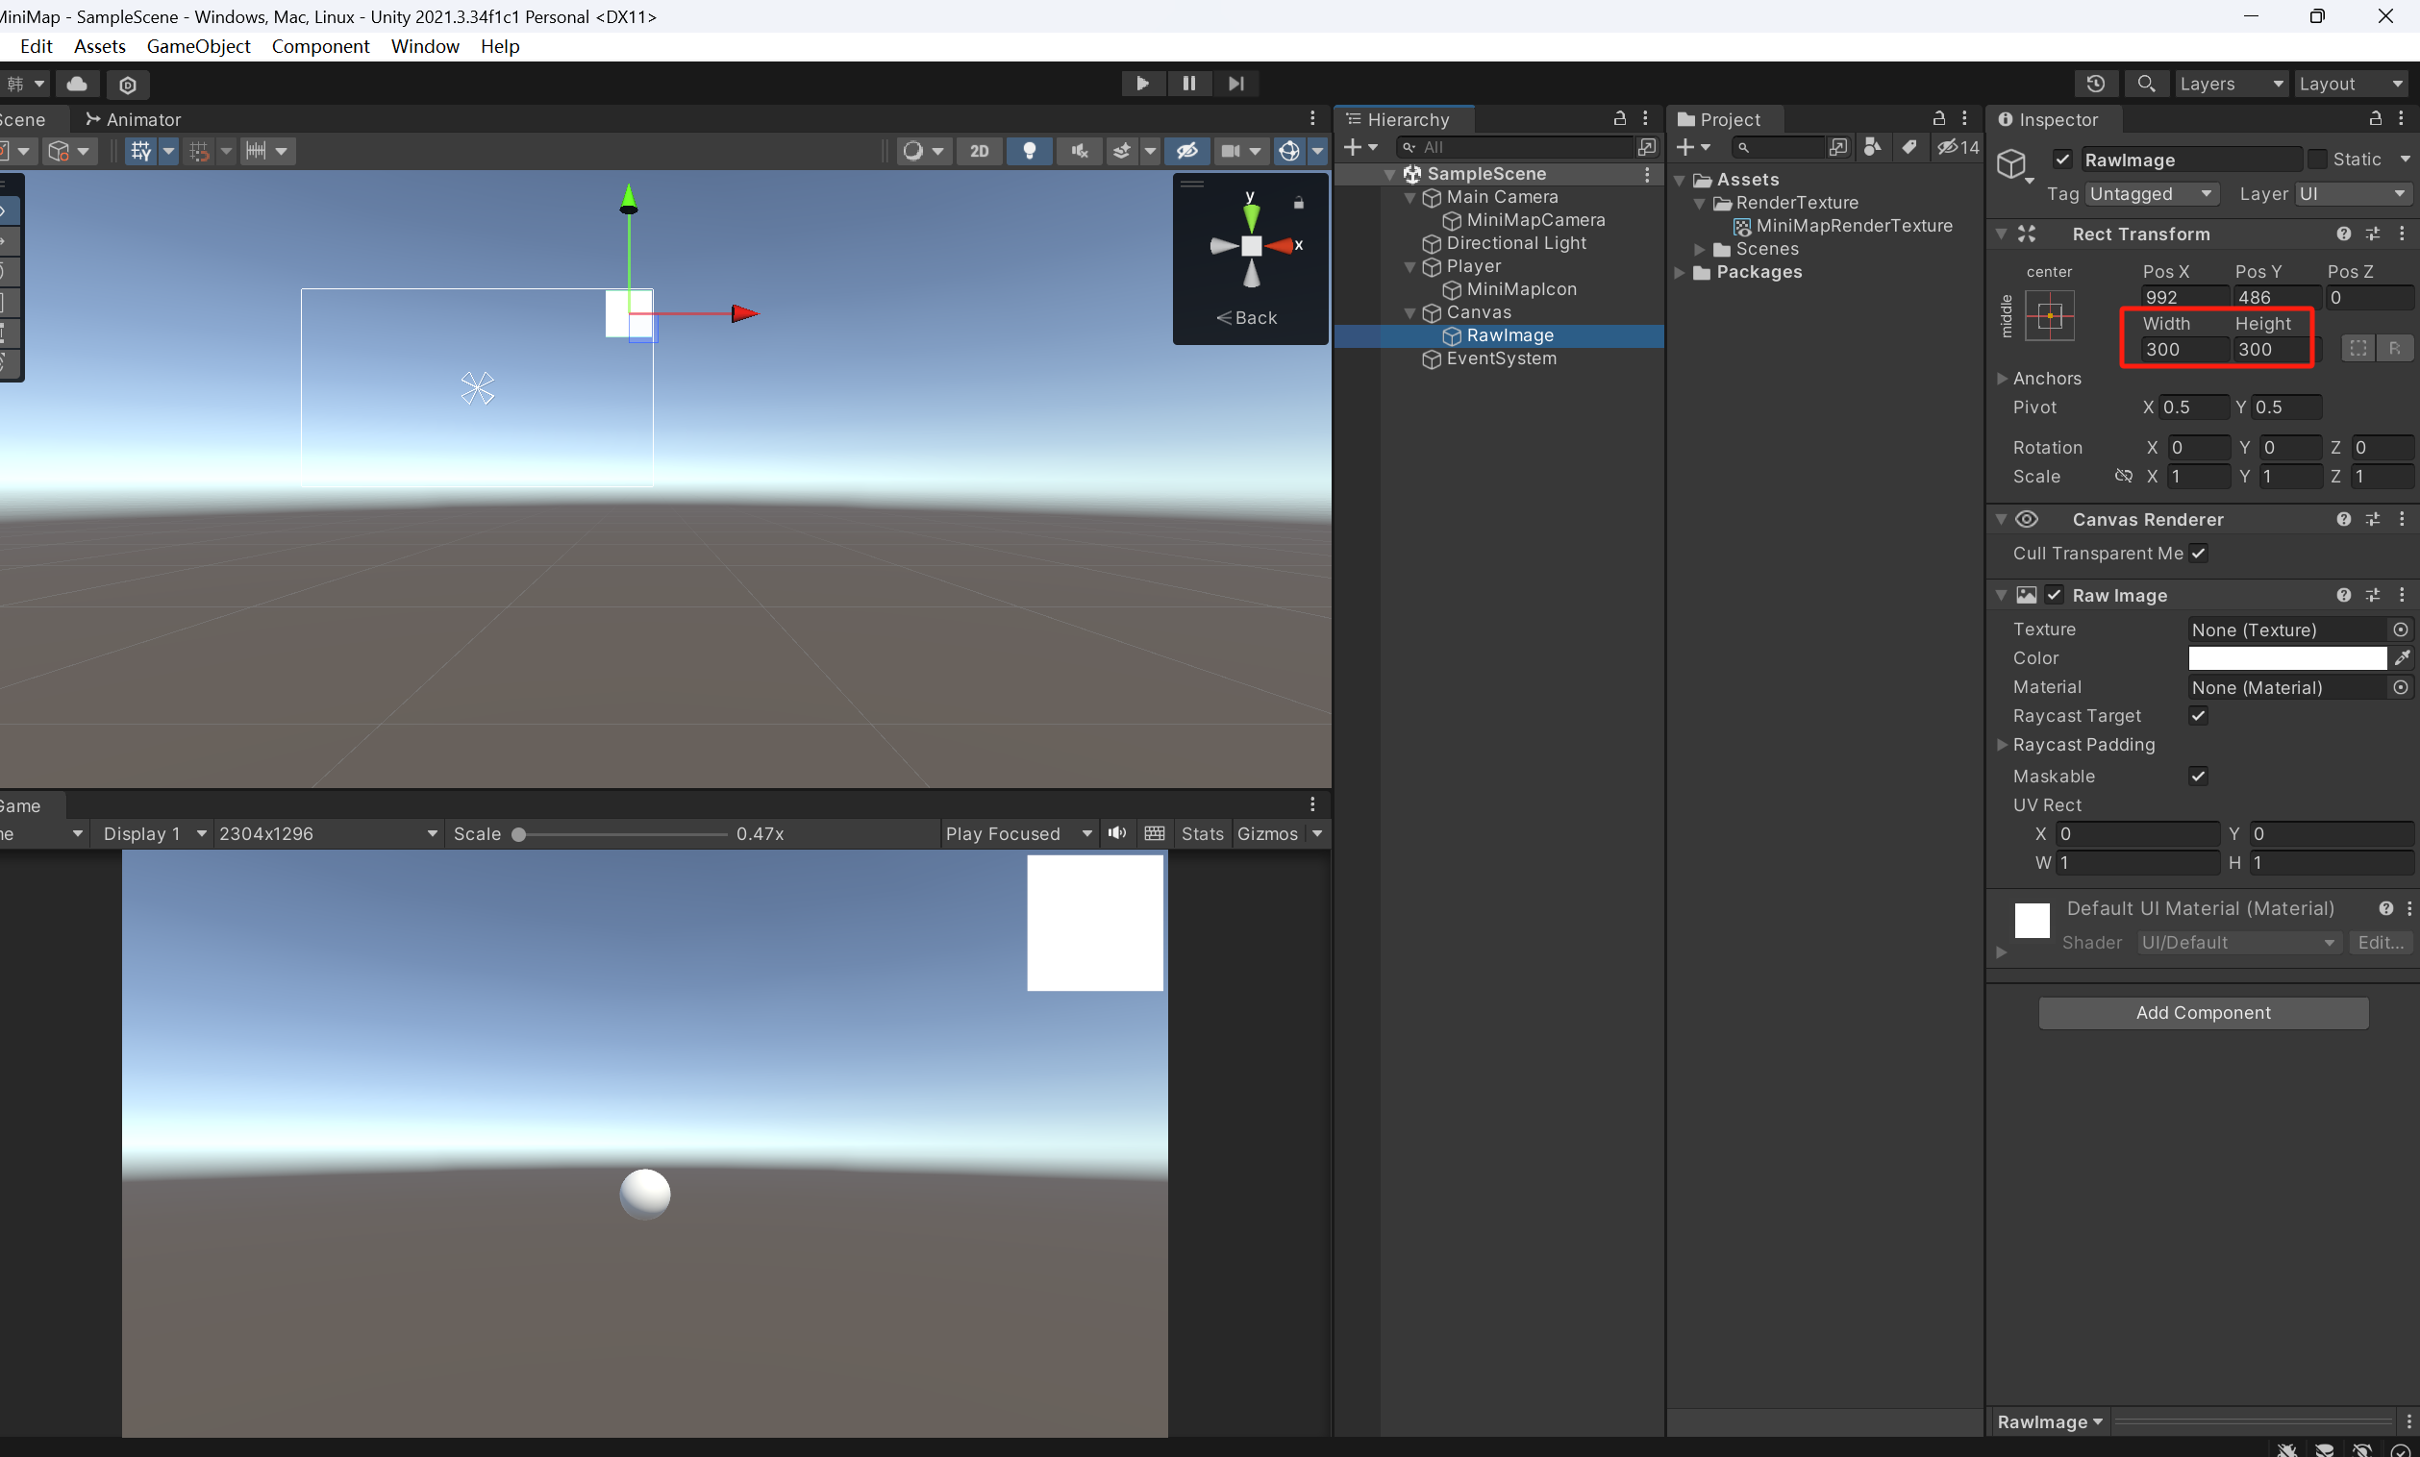Viewport: 2420px width, 1457px height.
Task: Click the Step frame button
Action: [x=1235, y=84]
